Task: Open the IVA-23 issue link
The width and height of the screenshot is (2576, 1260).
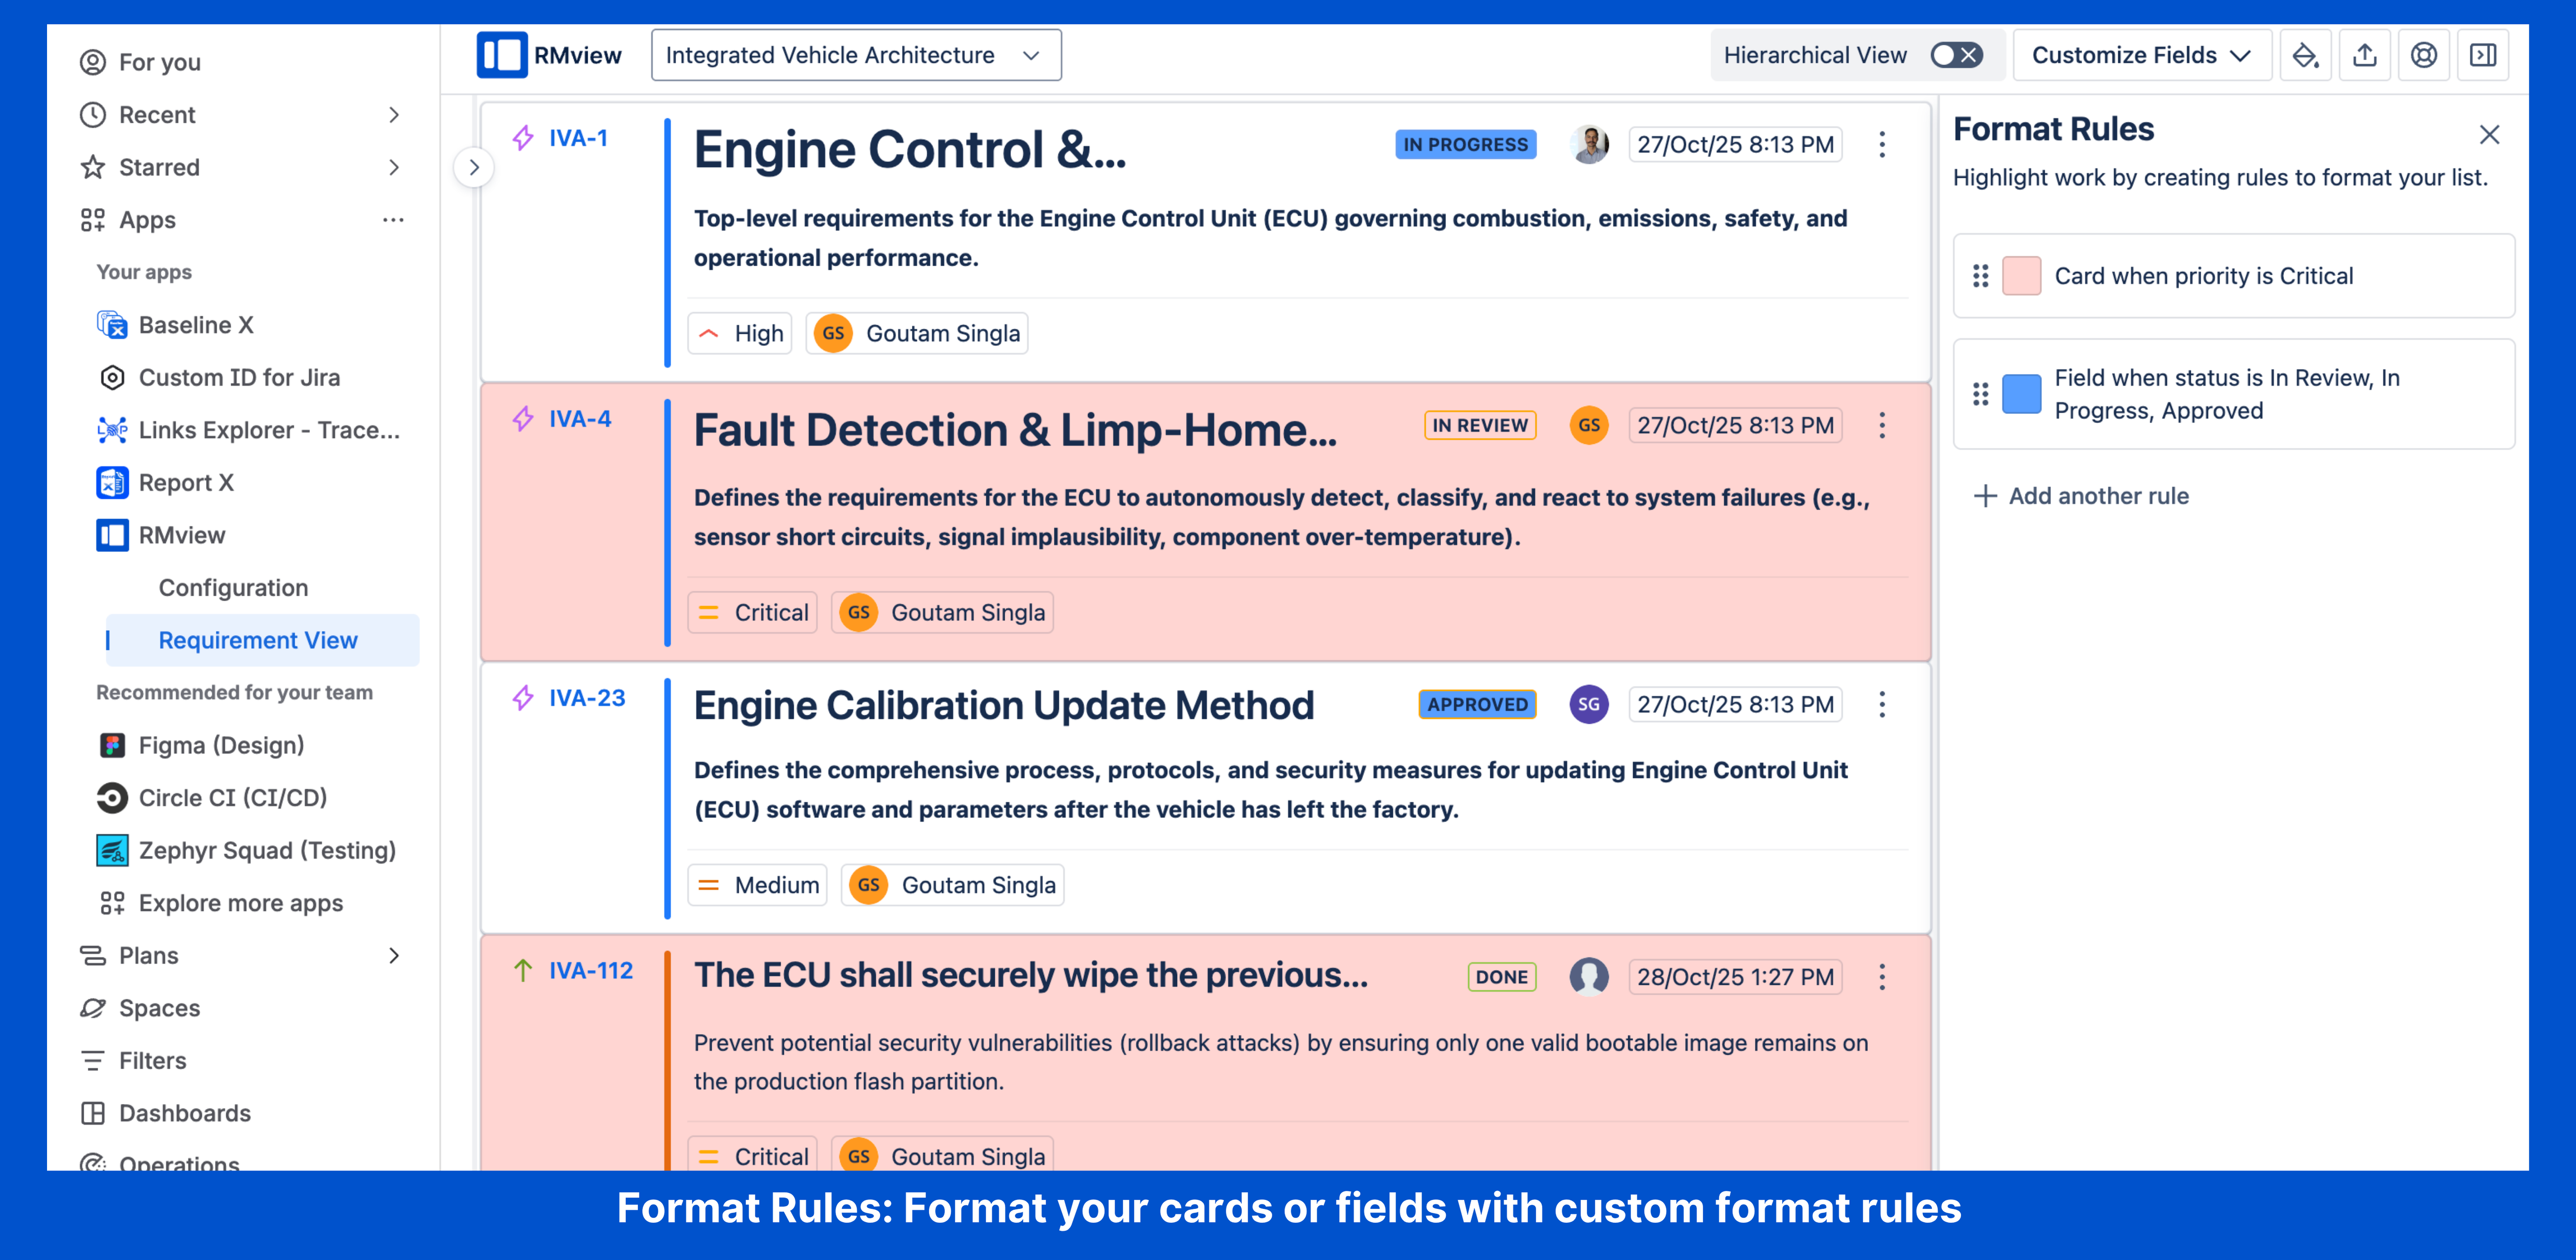Action: click(587, 698)
